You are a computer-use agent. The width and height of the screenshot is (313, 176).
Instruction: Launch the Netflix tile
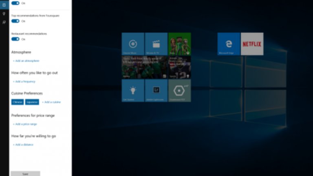pos(252,44)
